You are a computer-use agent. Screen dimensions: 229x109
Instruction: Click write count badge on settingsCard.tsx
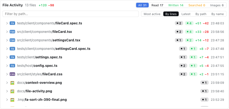point(189,40)
